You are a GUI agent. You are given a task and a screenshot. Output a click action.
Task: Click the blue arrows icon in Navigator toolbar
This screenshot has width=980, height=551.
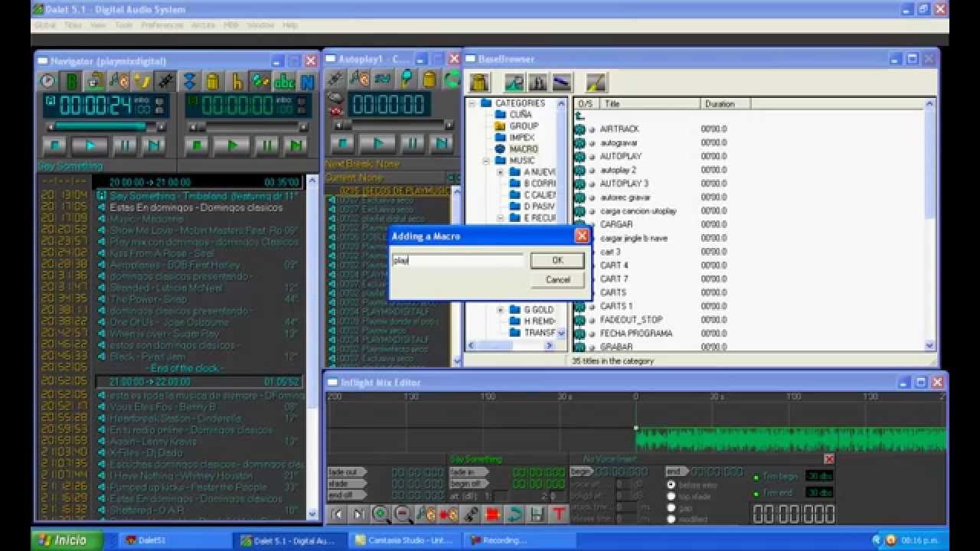tap(190, 80)
